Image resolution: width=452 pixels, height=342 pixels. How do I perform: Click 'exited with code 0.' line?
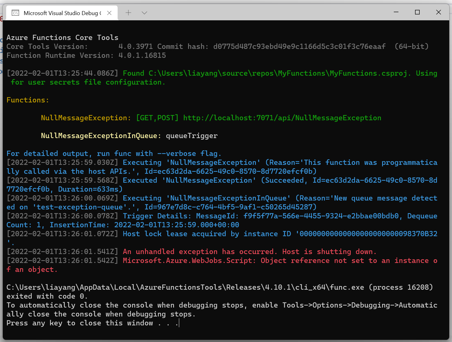pyautogui.click(x=47, y=296)
